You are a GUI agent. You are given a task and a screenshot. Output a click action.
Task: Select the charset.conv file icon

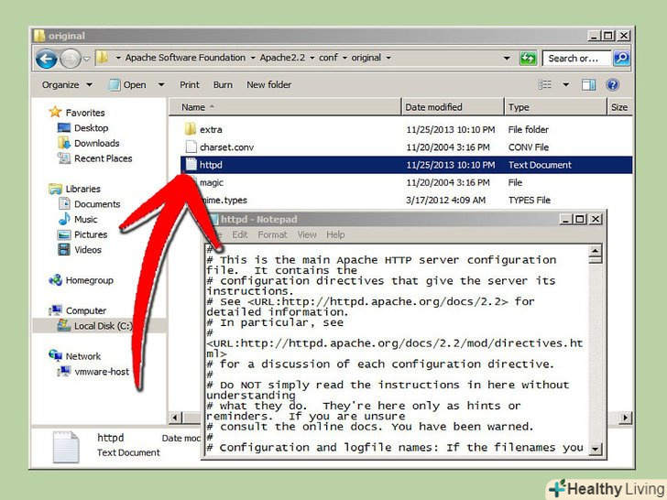point(191,147)
